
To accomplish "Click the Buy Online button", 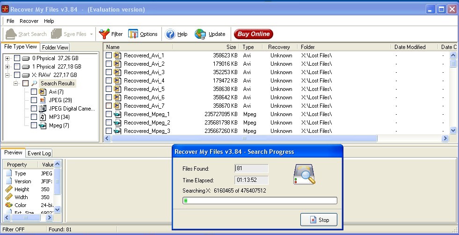I will [254, 34].
